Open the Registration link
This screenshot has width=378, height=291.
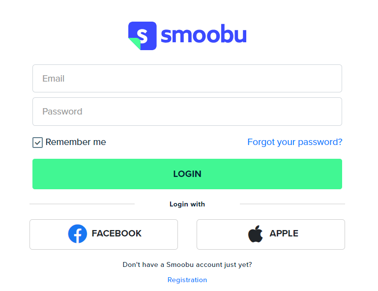(x=187, y=280)
